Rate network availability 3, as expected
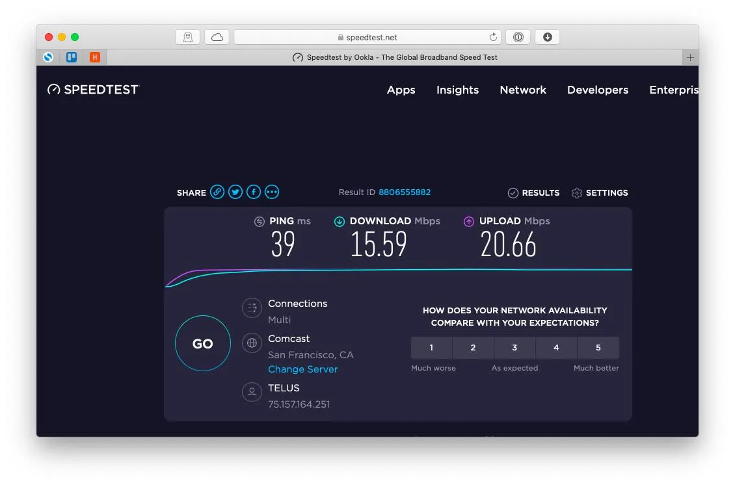This screenshot has width=735, height=485. [x=514, y=348]
